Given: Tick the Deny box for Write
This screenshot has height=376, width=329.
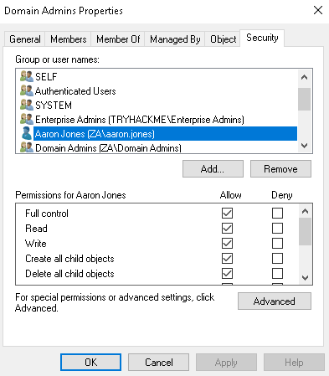Looking at the screenshot, I should pos(277,244).
